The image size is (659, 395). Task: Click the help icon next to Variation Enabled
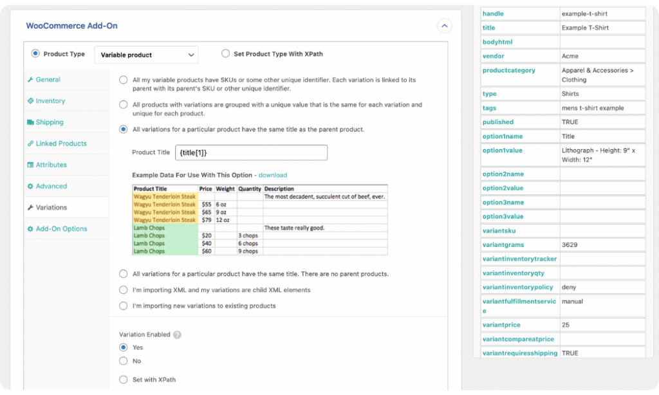click(x=178, y=335)
